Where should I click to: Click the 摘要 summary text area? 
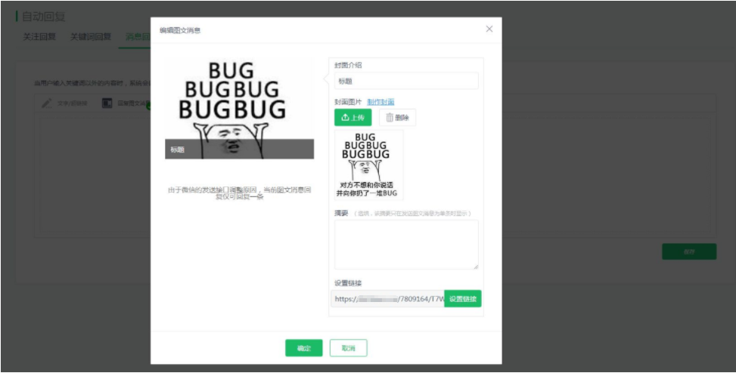coord(406,245)
